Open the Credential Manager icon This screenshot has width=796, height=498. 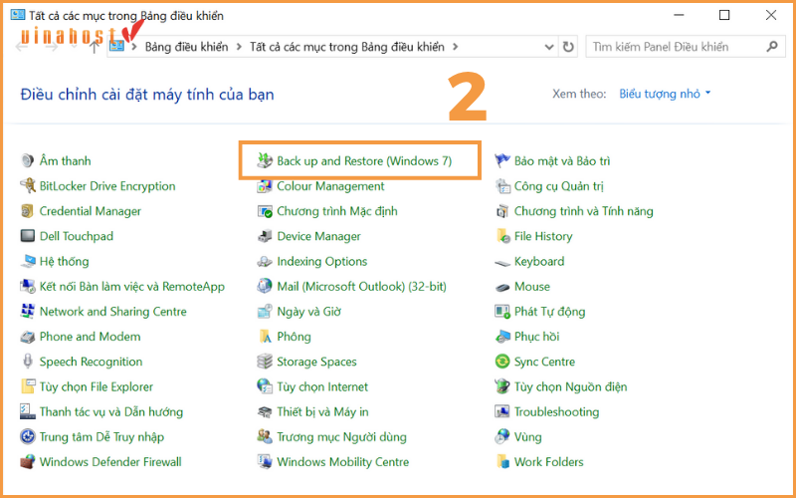coord(28,211)
